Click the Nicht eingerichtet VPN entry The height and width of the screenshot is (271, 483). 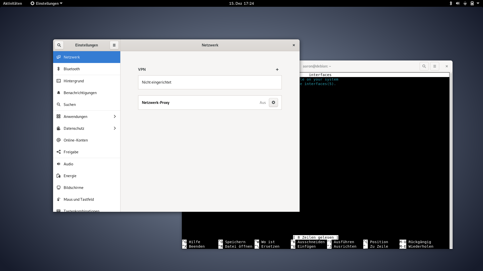210,82
